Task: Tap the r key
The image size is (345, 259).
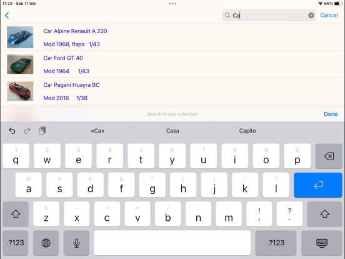Action: pos(109,156)
